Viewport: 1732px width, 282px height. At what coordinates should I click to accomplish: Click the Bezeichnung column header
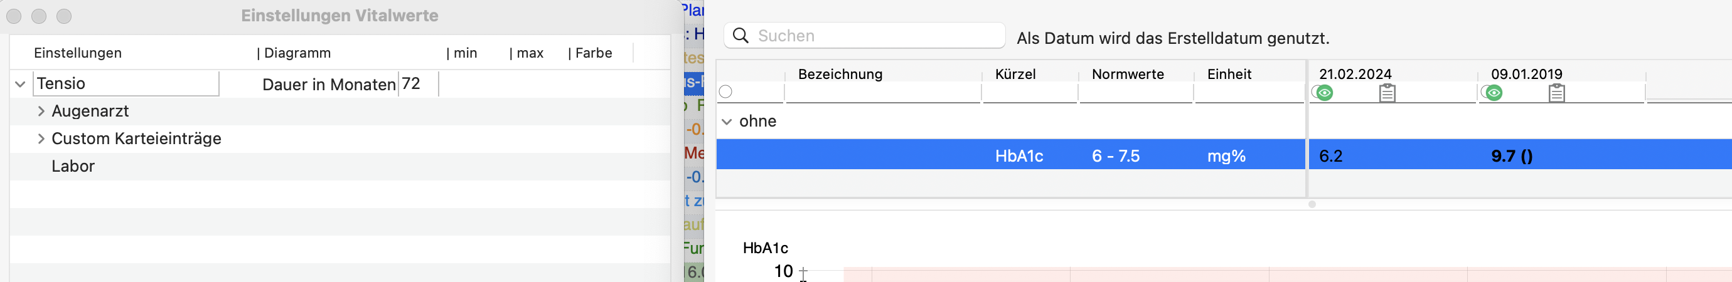(840, 74)
